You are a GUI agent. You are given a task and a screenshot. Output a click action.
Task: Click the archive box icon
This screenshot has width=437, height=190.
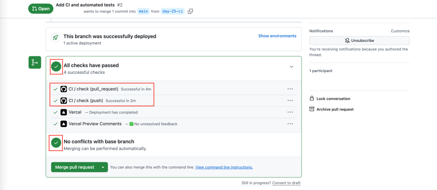pyautogui.click(x=312, y=109)
